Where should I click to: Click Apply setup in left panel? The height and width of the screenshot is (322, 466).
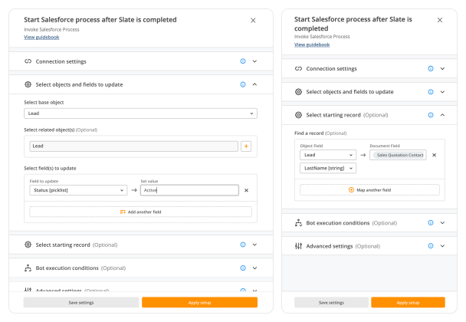click(x=200, y=302)
